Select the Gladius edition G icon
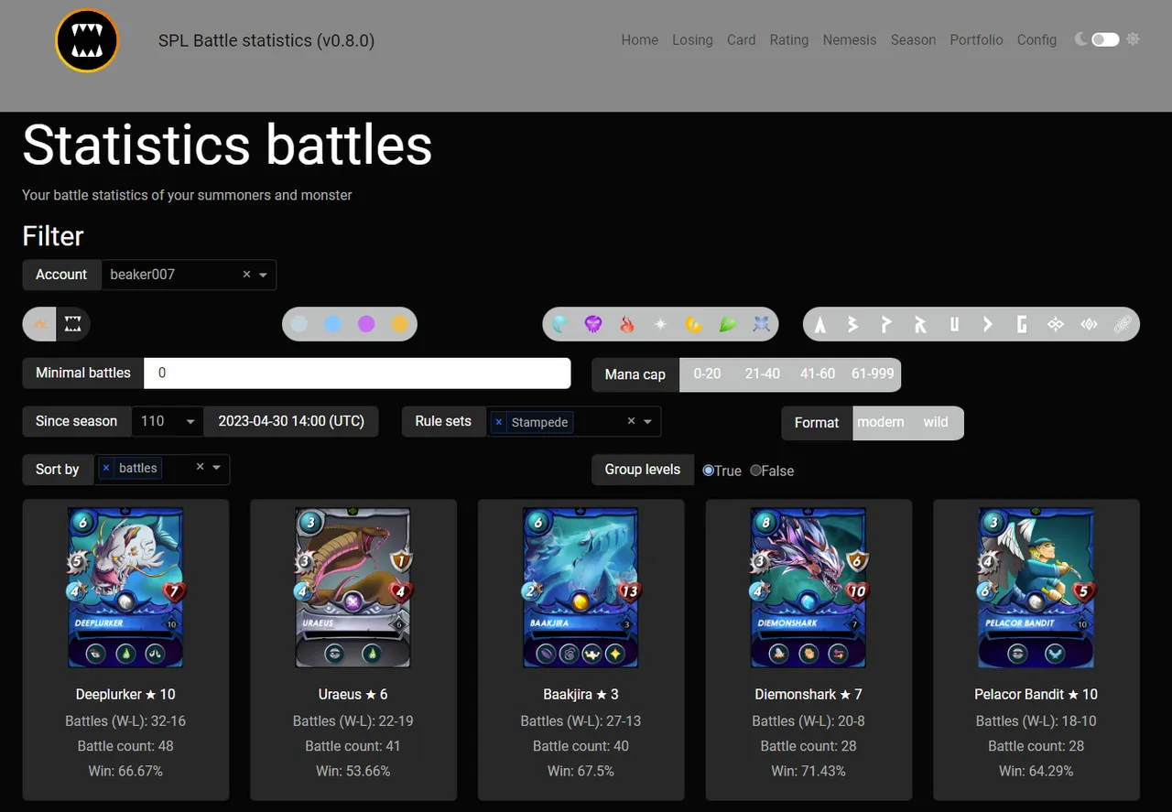1172x812 pixels. pos(1021,324)
